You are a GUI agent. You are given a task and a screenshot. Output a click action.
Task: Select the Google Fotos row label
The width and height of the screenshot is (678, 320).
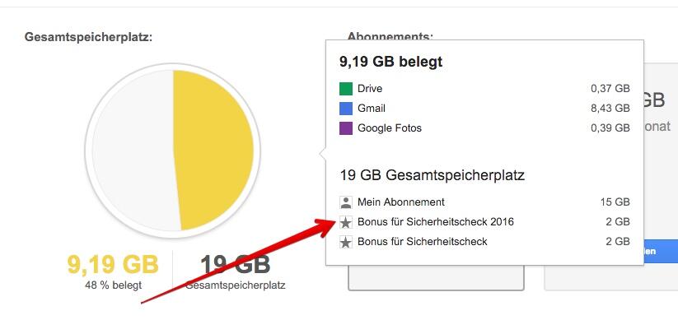389,128
